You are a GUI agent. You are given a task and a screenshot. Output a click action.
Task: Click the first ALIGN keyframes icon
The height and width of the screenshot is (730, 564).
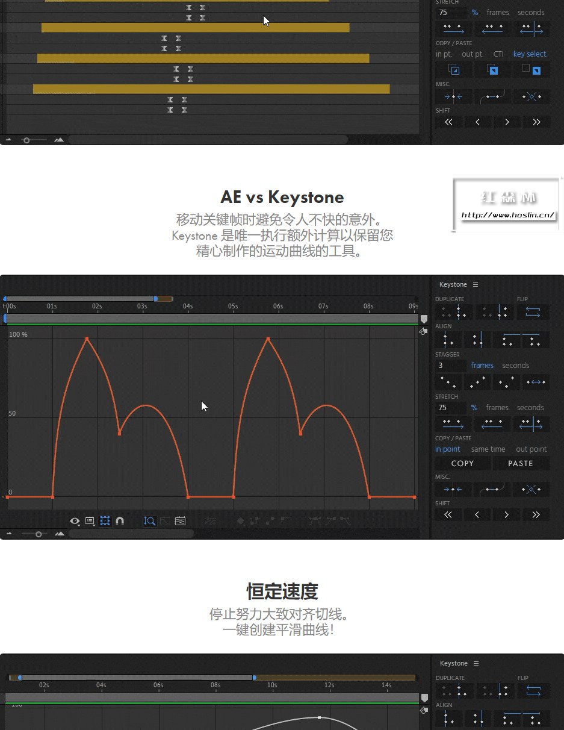click(447, 340)
